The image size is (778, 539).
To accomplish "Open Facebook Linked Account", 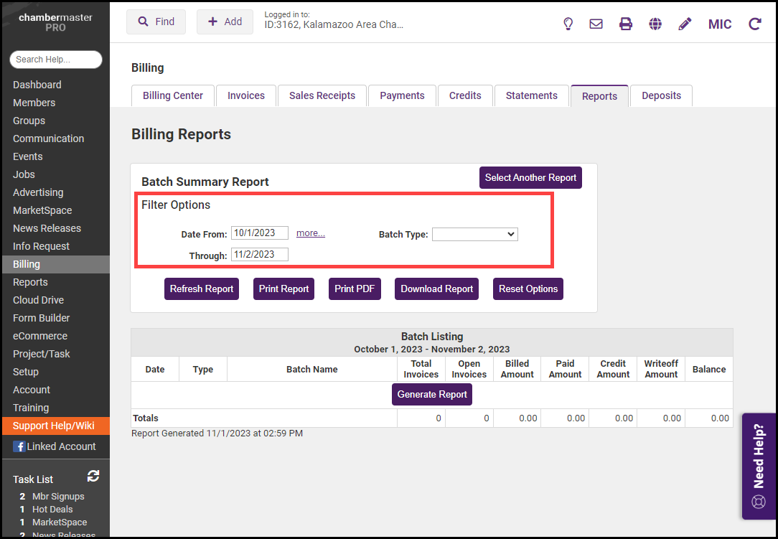I will pos(55,446).
